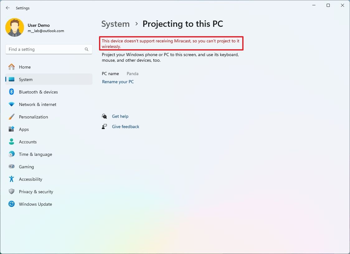350x254 pixels.
Task: Click the Personalization paintbrush icon
Action: pos(12,117)
